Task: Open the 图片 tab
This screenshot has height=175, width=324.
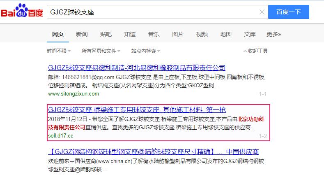Action: 178,34
